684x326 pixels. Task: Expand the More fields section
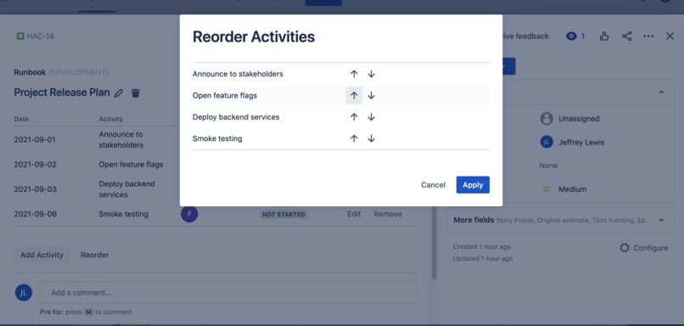click(x=561, y=221)
